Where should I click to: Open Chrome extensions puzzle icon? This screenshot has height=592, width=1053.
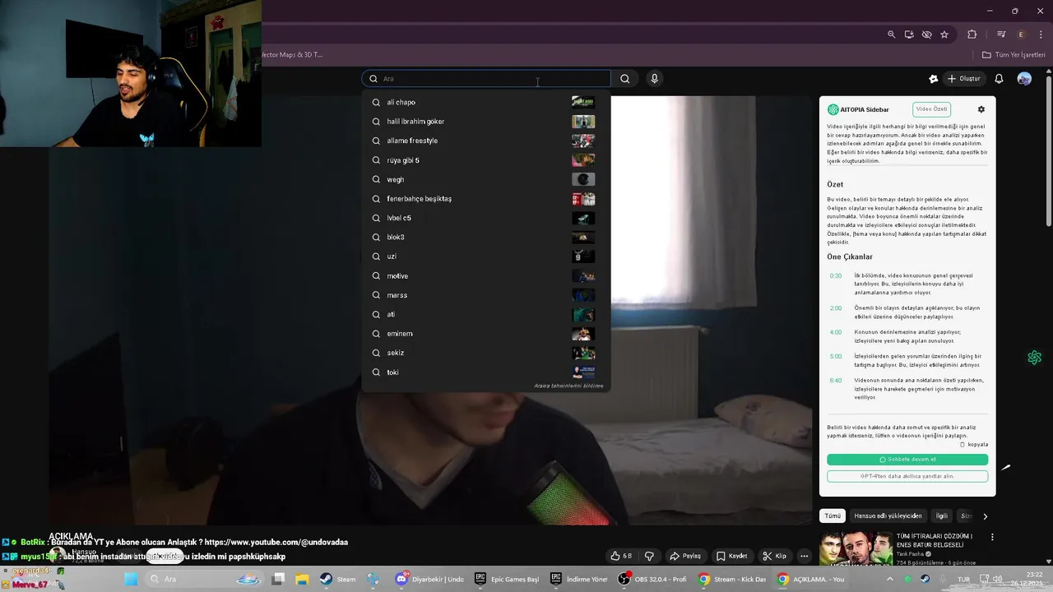click(972, 35)
